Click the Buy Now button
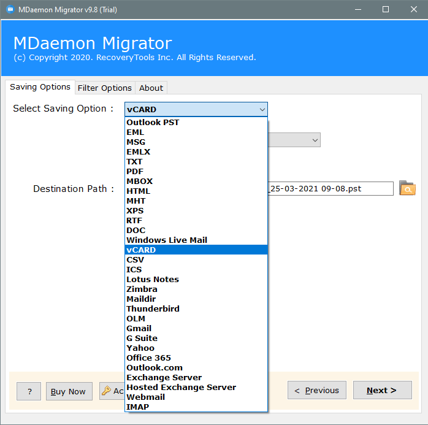Screen dimensions: 428x425 pyautogui.click(x=69, y=391)
